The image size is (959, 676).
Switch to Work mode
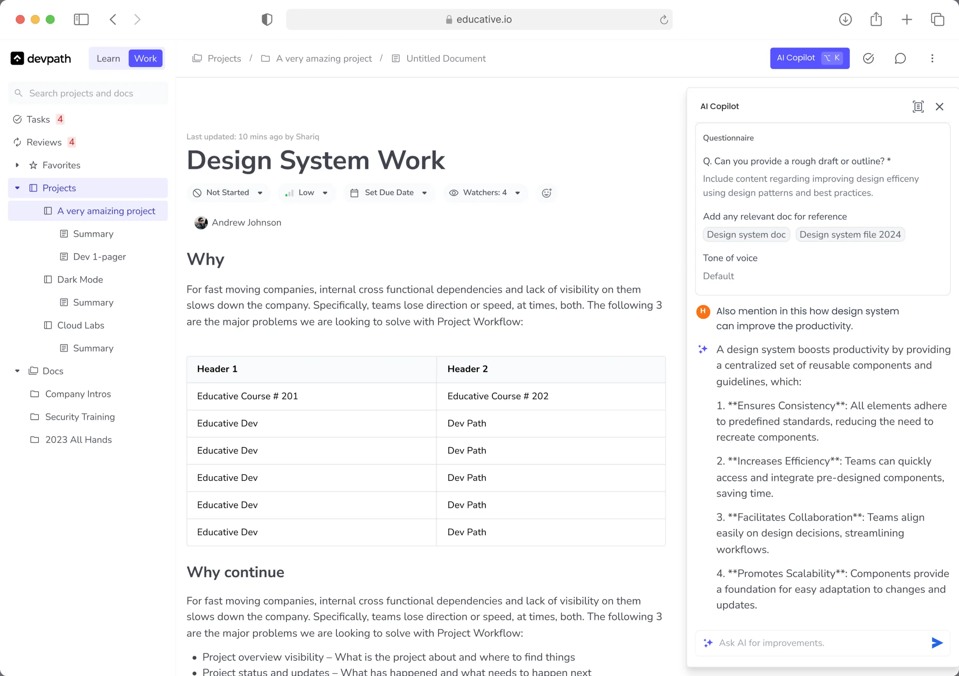coord(146,58)
